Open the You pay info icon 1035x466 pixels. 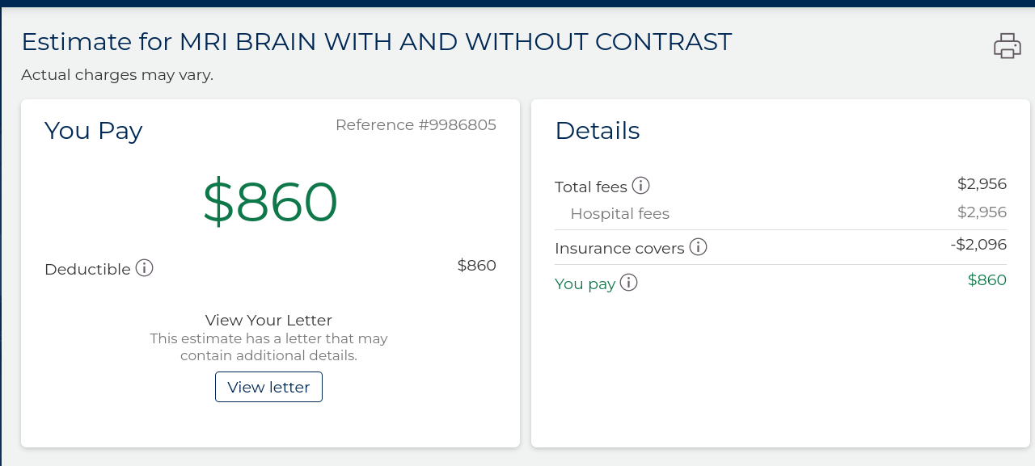pos(628,283)
